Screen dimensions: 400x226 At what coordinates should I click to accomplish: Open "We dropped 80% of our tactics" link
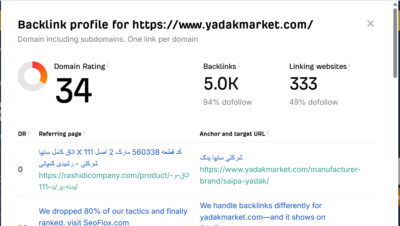click(x=113, y=217)
